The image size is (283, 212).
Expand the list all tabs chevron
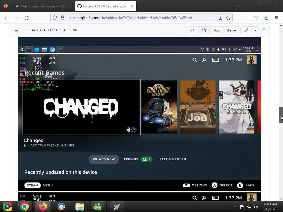(x=238, y=6)
